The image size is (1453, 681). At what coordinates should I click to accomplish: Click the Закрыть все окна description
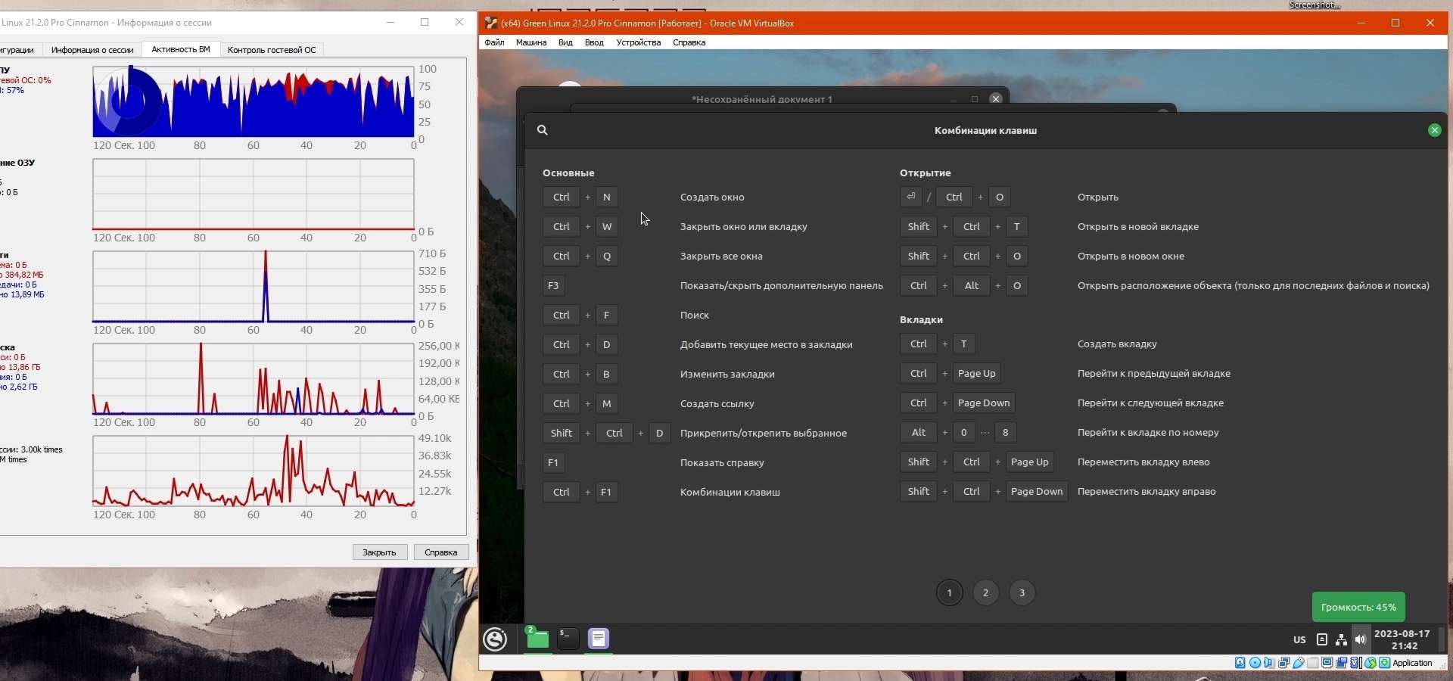tap(721, 257)
